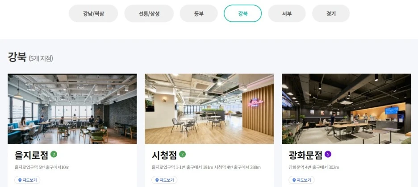Select the 강남/역삼 region tab
This screenshot has width=418, height=187.
coord(93,13)
